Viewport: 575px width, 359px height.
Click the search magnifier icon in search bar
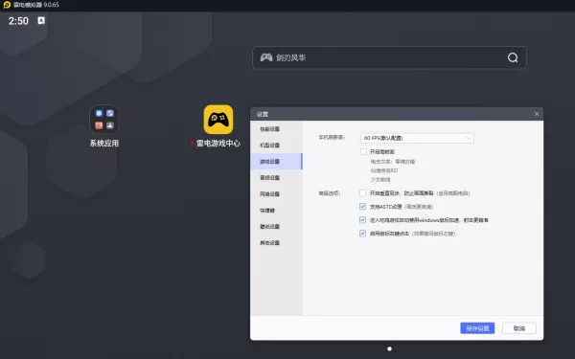tap(513, 57)
